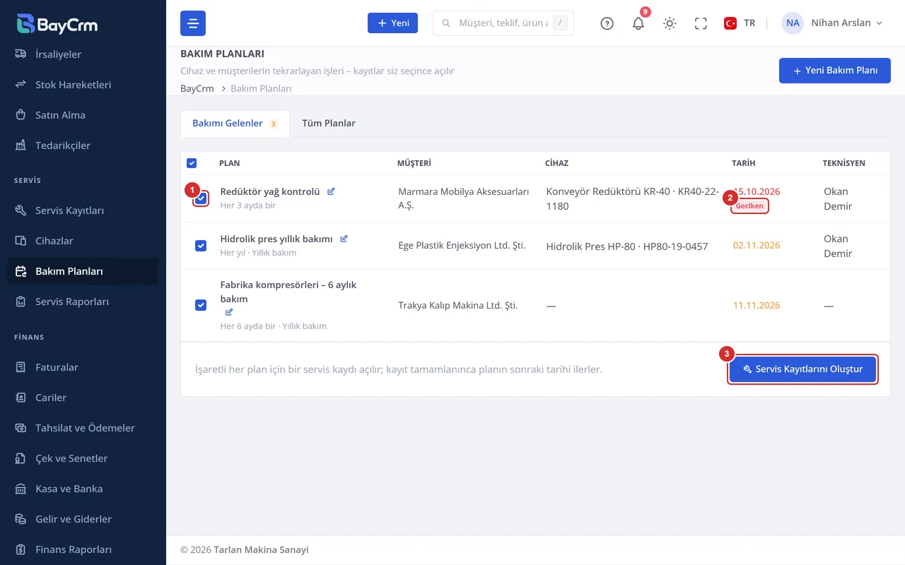Open Gelir ve Giderler in sidebar
The width and height of the screenshot is (905, 565).
pos(83,519)
